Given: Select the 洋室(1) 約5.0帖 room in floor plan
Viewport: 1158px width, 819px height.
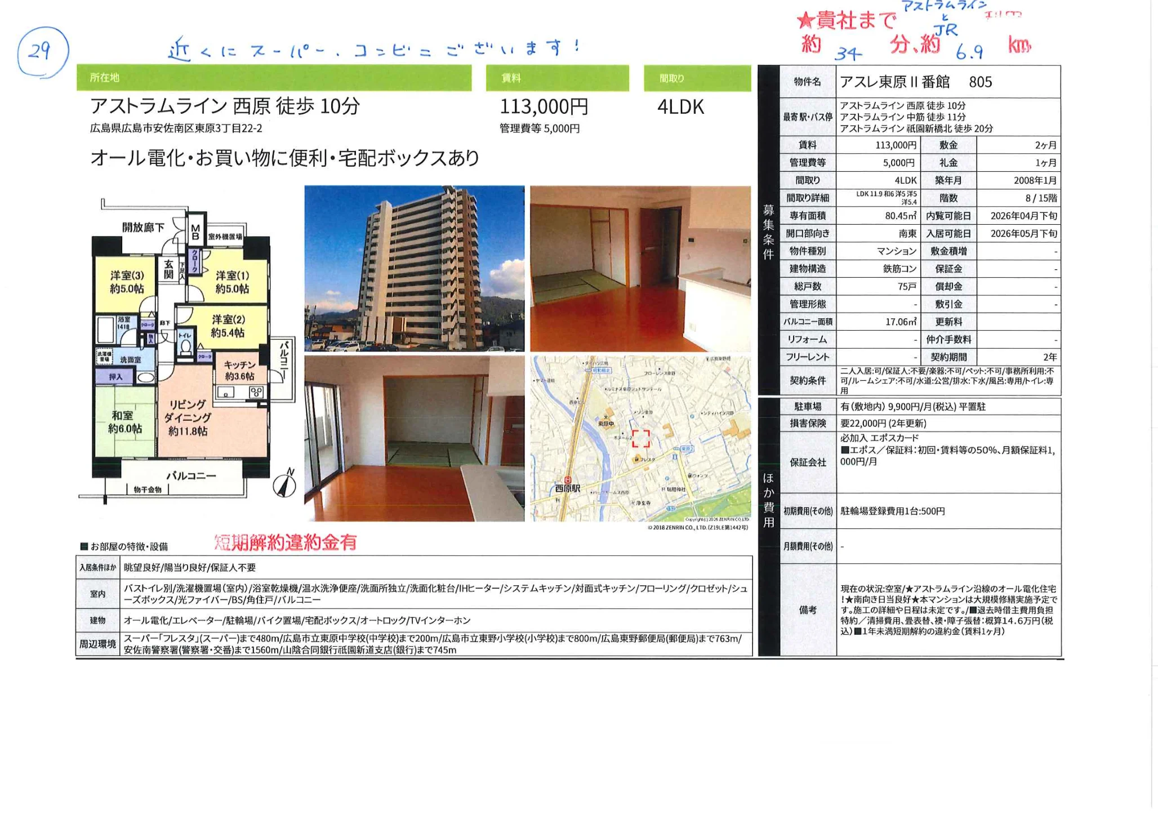Looking at the screenshot, I should coord(232,282).
